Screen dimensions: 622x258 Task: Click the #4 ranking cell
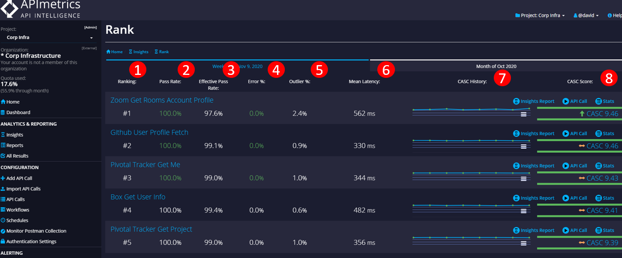pos(127,211)
